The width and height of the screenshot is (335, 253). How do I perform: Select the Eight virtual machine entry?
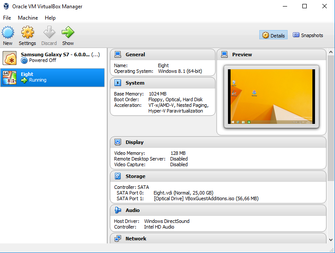[52, 78]
